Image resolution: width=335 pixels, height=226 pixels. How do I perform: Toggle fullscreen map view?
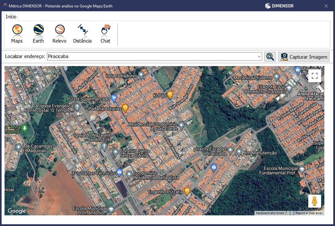point(315,76)
